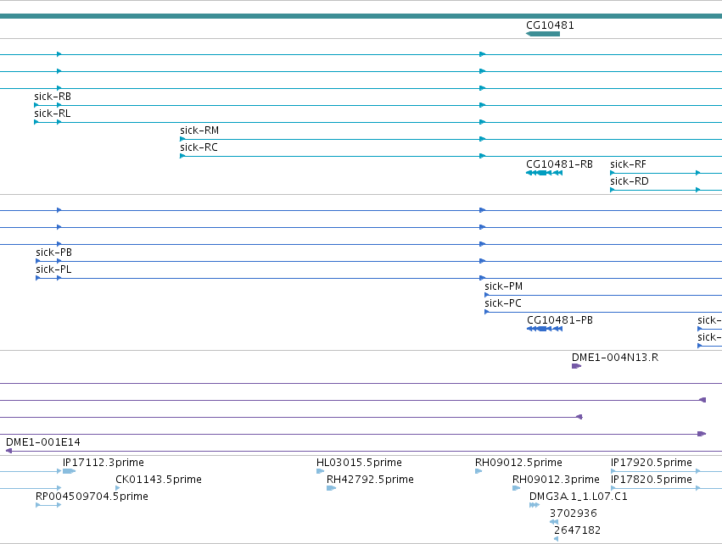Click IP17920.5prime EST label
Screen dimensions: 722x544
coord(652,463)
